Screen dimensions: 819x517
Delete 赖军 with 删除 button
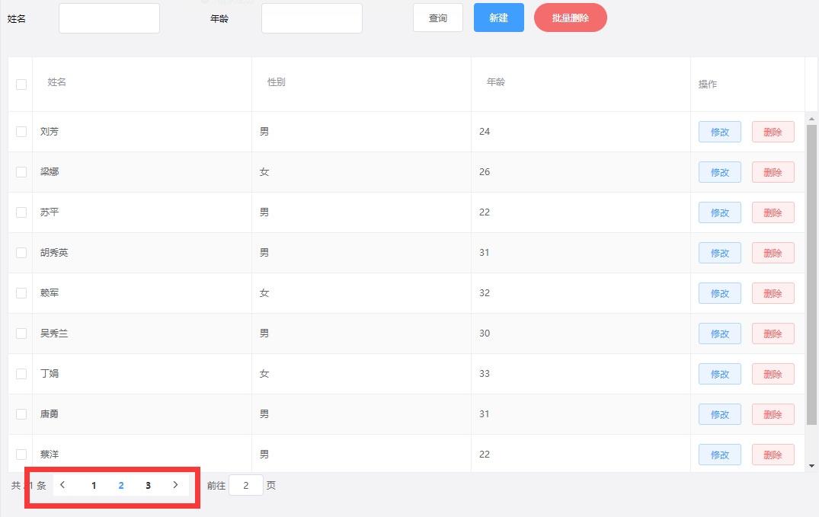(x=773, y=293)
